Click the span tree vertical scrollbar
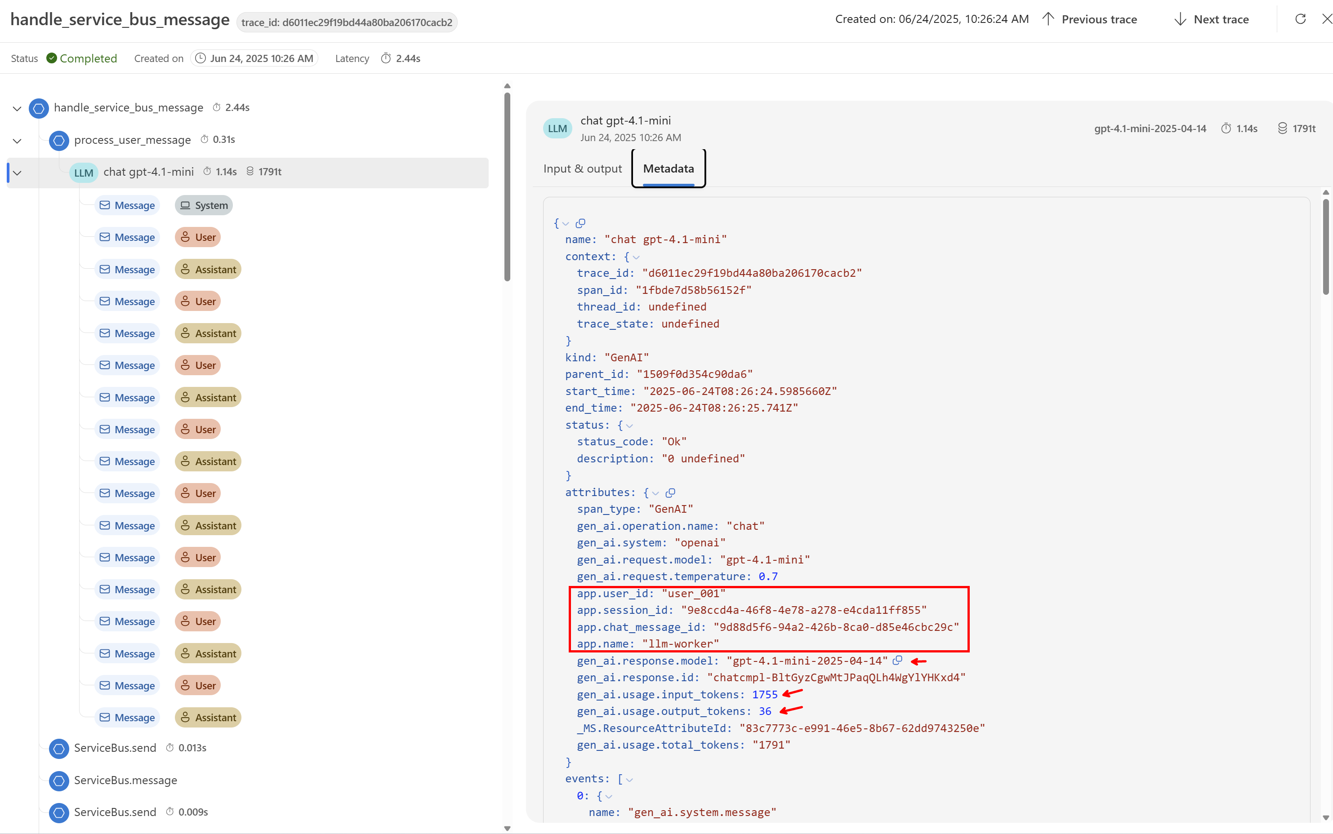The height and width of the screenshot is (834, 1333). click(507, 187)
